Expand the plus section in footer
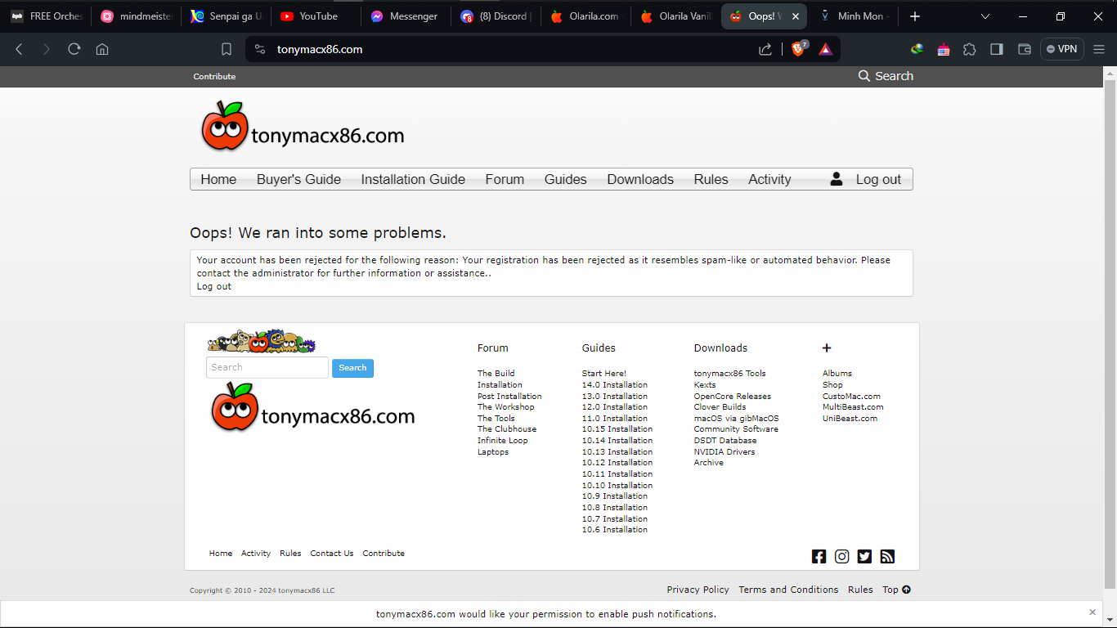 click(827, 348)
